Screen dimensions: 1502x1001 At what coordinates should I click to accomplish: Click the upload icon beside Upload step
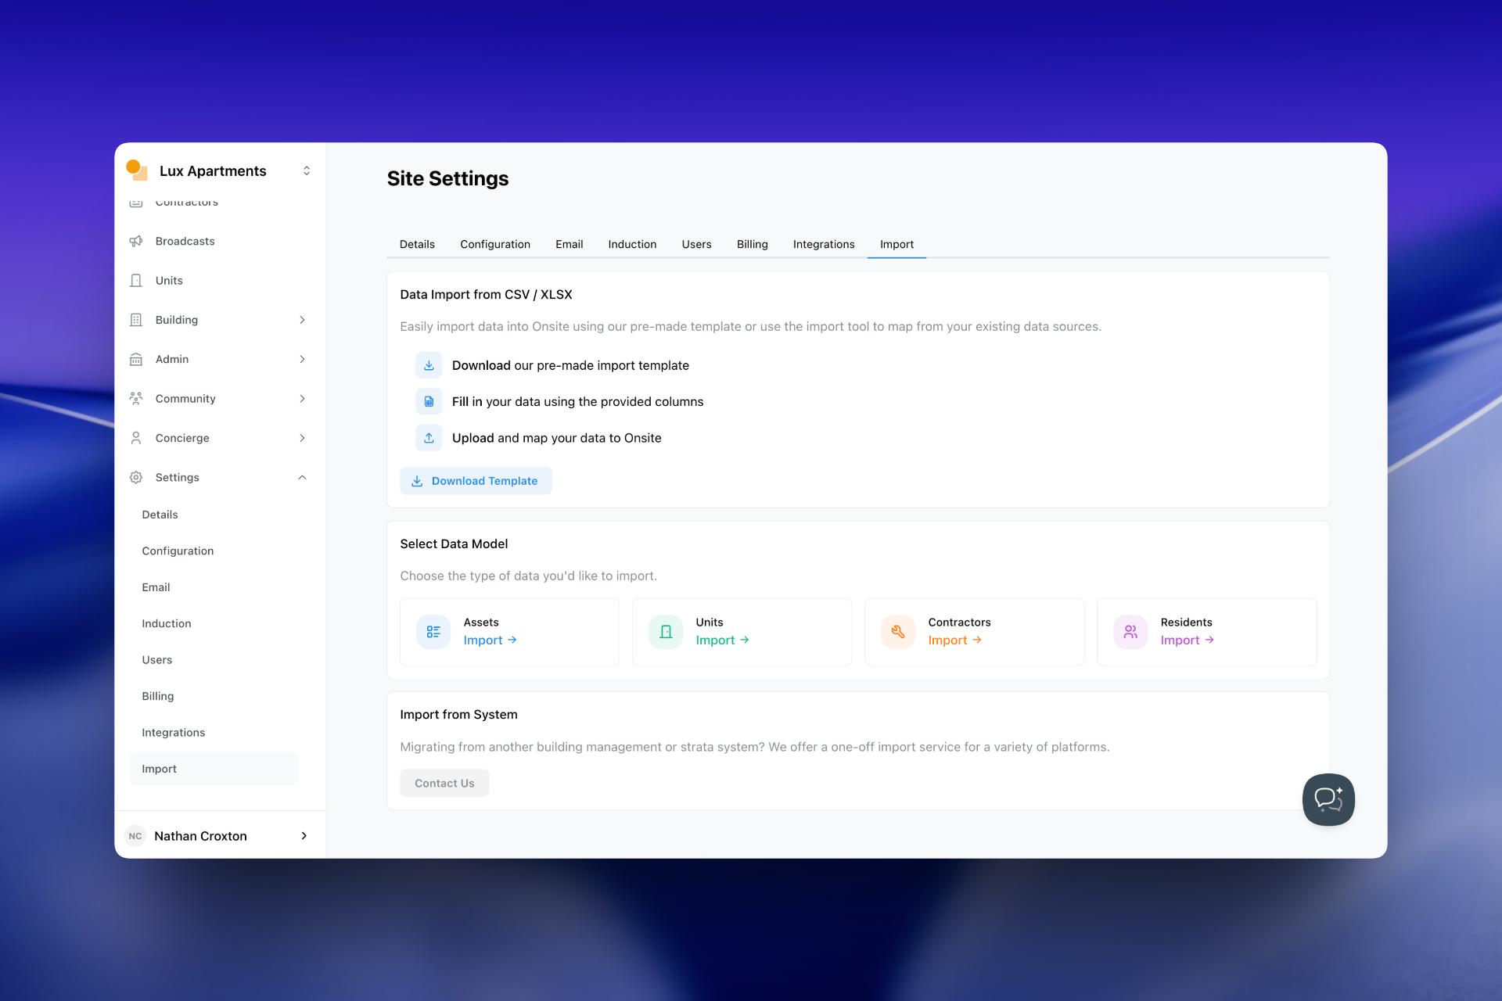pyautogui.click(x=429, y=438)
